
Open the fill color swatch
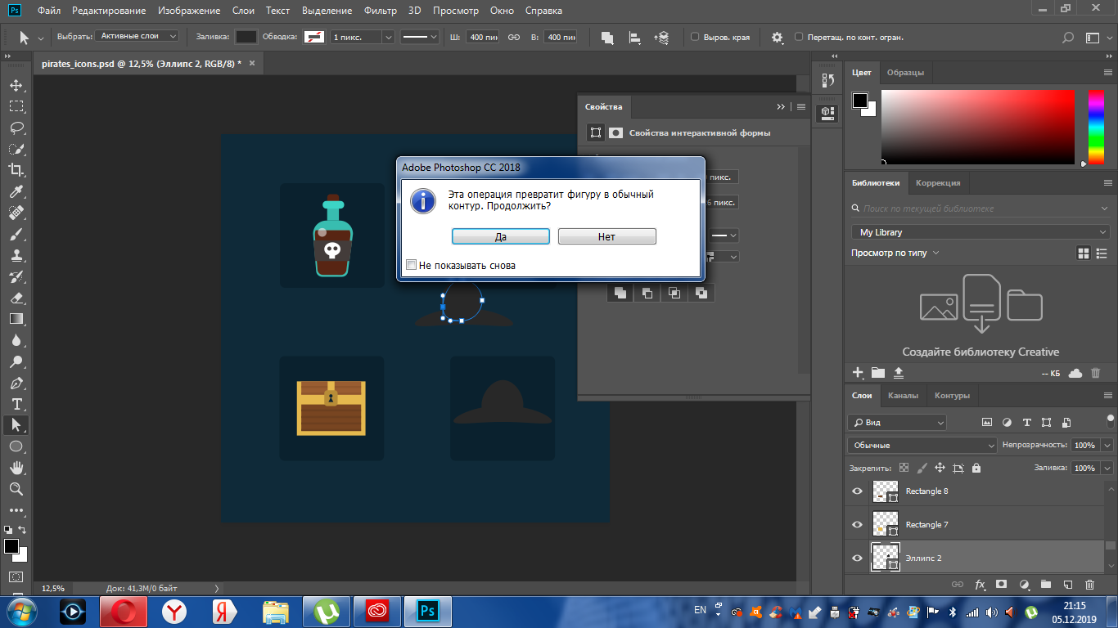point(246,38)
